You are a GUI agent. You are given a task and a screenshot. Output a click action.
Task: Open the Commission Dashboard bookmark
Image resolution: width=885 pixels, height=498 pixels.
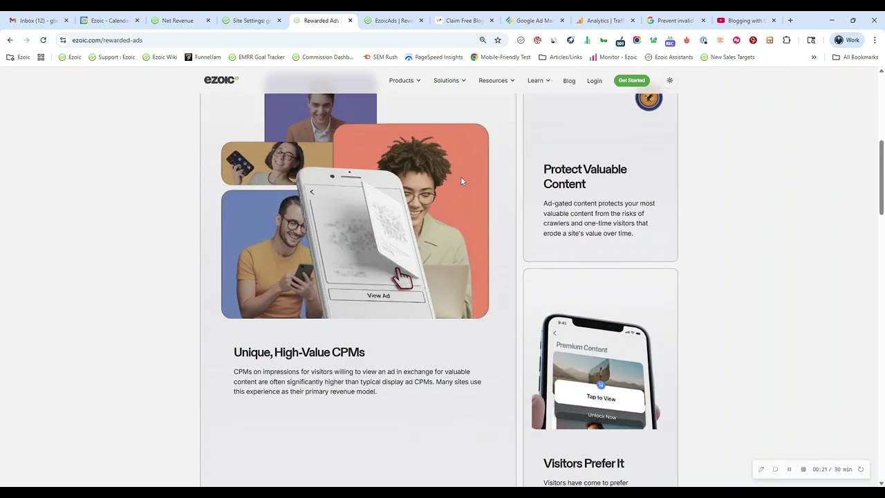pos(323,57)
